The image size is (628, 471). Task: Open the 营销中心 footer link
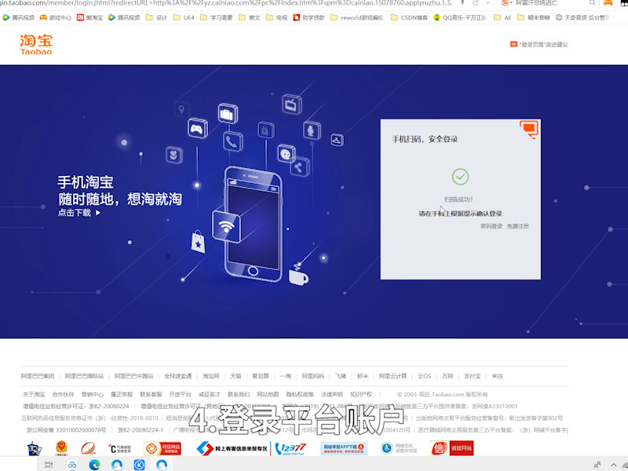pos(93,395)
